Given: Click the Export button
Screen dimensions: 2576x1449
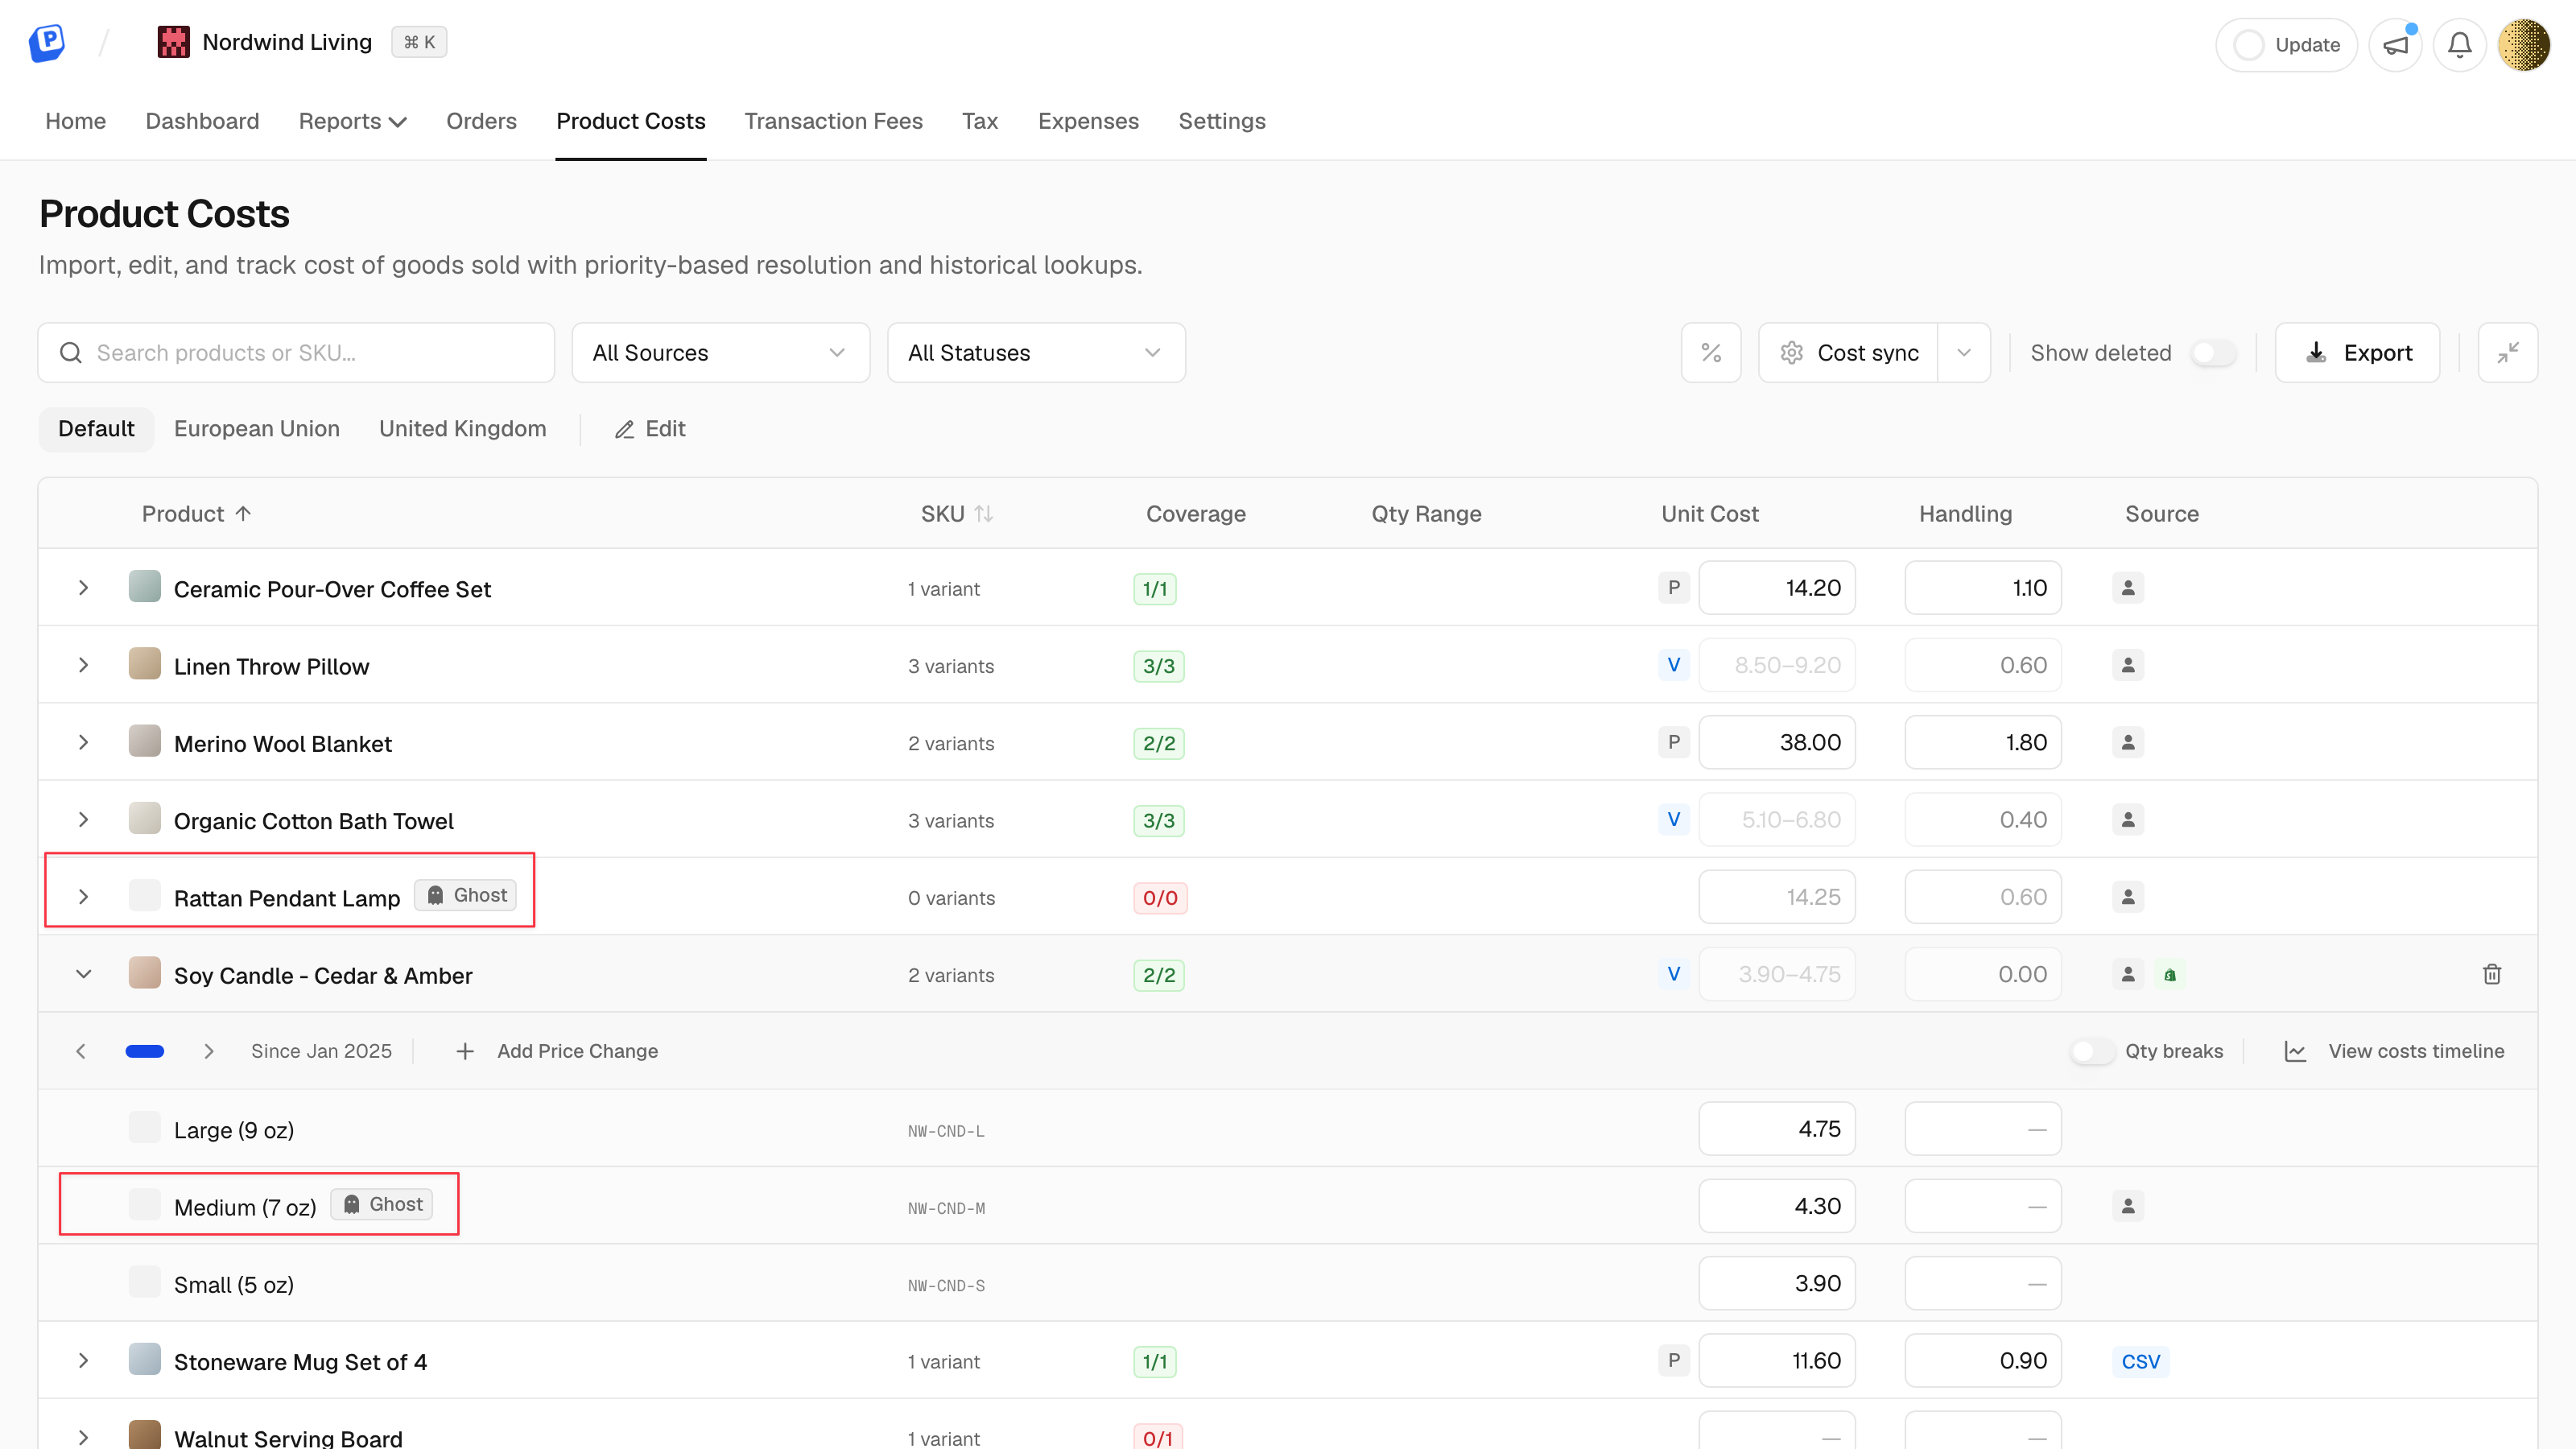Looking at the screenshot, I should coord(2358,353).
